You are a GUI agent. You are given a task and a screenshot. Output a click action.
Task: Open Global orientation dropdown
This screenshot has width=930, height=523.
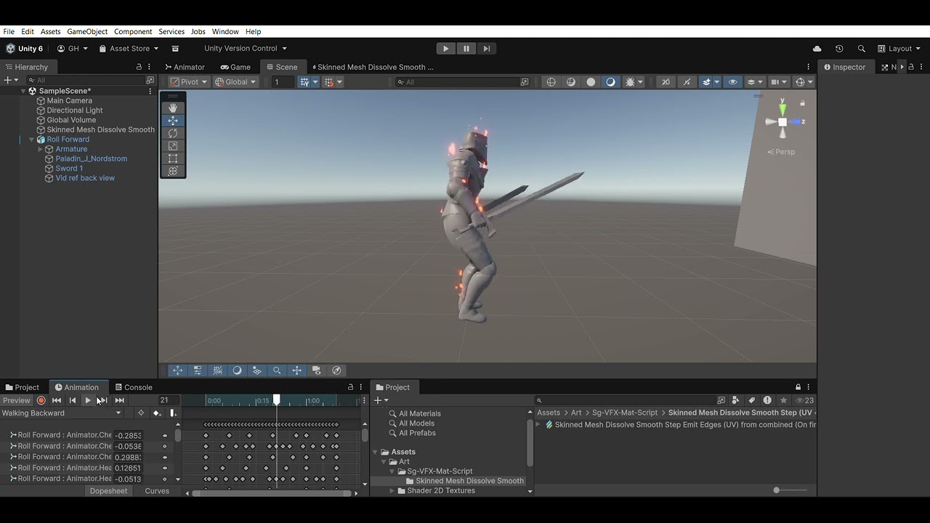click(235, 82)
